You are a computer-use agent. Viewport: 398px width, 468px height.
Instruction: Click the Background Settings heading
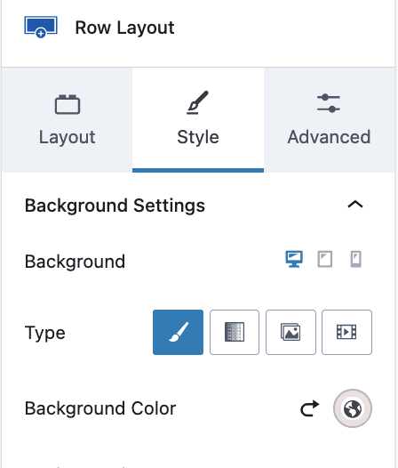pyautogui.click(x=115, y=206)
